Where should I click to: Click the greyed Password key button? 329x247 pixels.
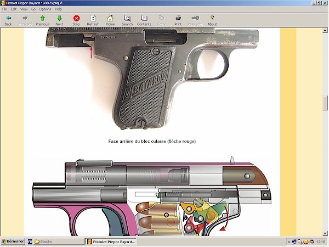pos(195,20)
